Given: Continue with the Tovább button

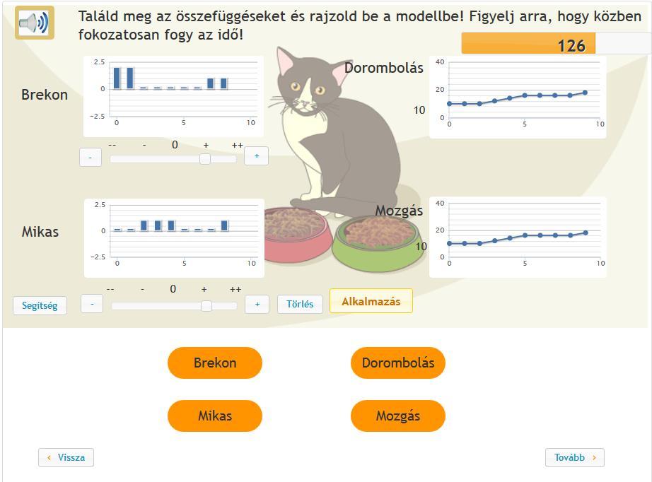Looking at the screenshot, I should 575,457.
